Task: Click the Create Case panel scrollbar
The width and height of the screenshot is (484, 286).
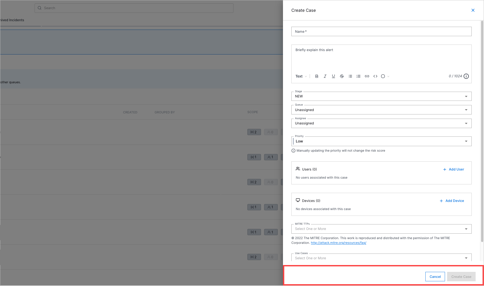Action: tap(482, 131)
